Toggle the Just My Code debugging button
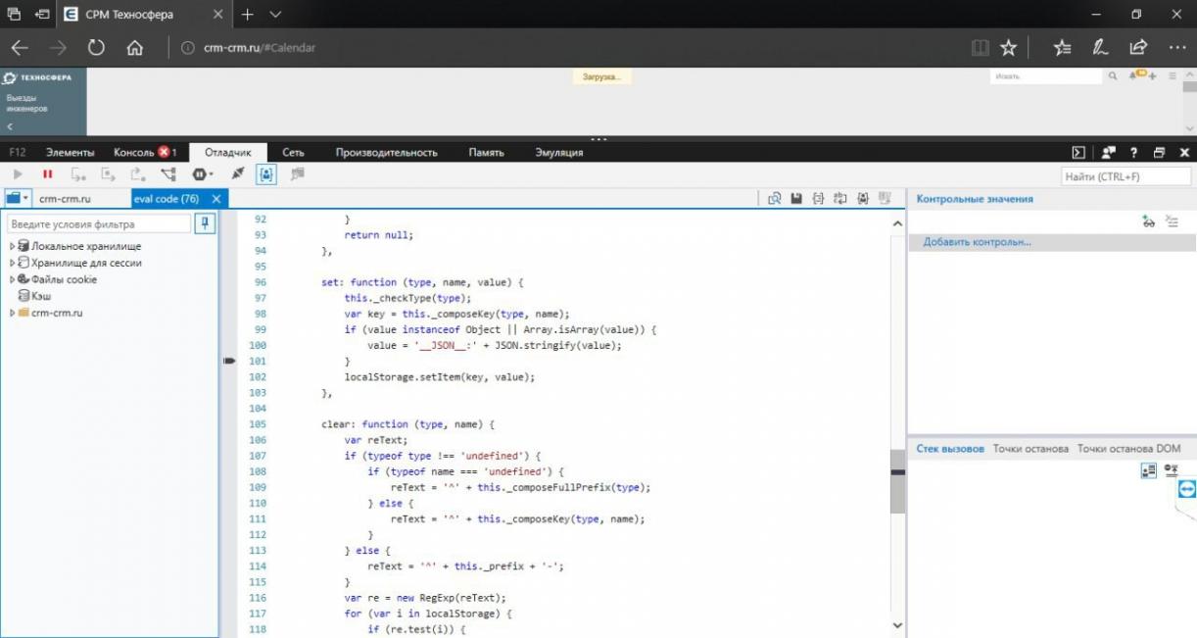 tap(266, 174)
